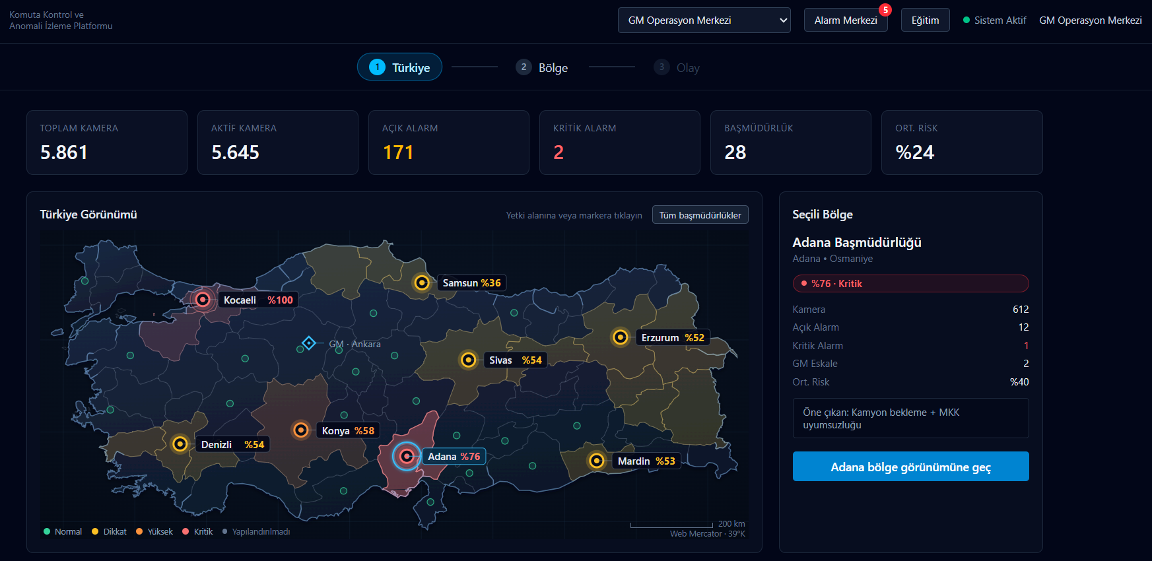Click the Normal legend green dot
This screenshot has width=1152, height=561.
[x=47, y=531]
